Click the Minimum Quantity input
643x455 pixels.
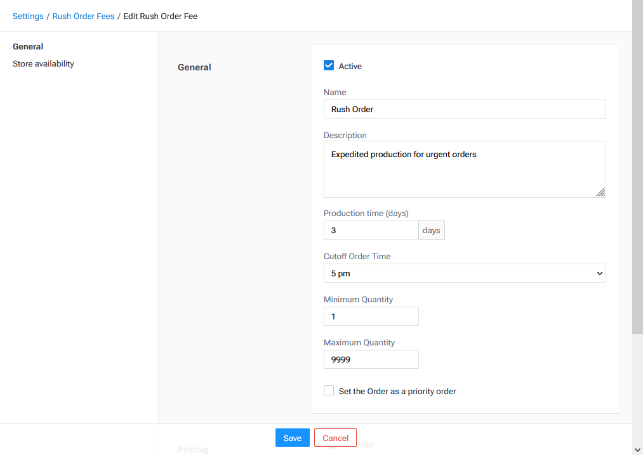[371, 316]
